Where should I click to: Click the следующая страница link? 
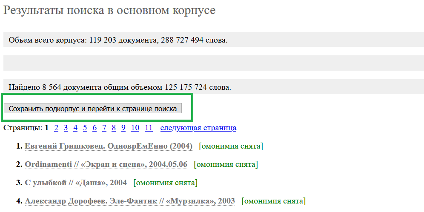coord(198,128)
